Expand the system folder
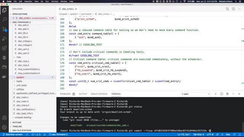244x137 pixels. (20, 77)
